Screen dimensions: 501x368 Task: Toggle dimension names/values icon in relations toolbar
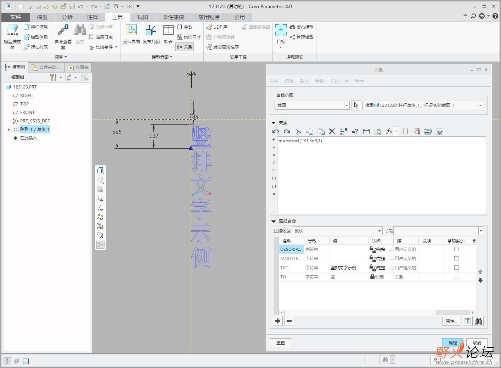[x=343, y=131]
